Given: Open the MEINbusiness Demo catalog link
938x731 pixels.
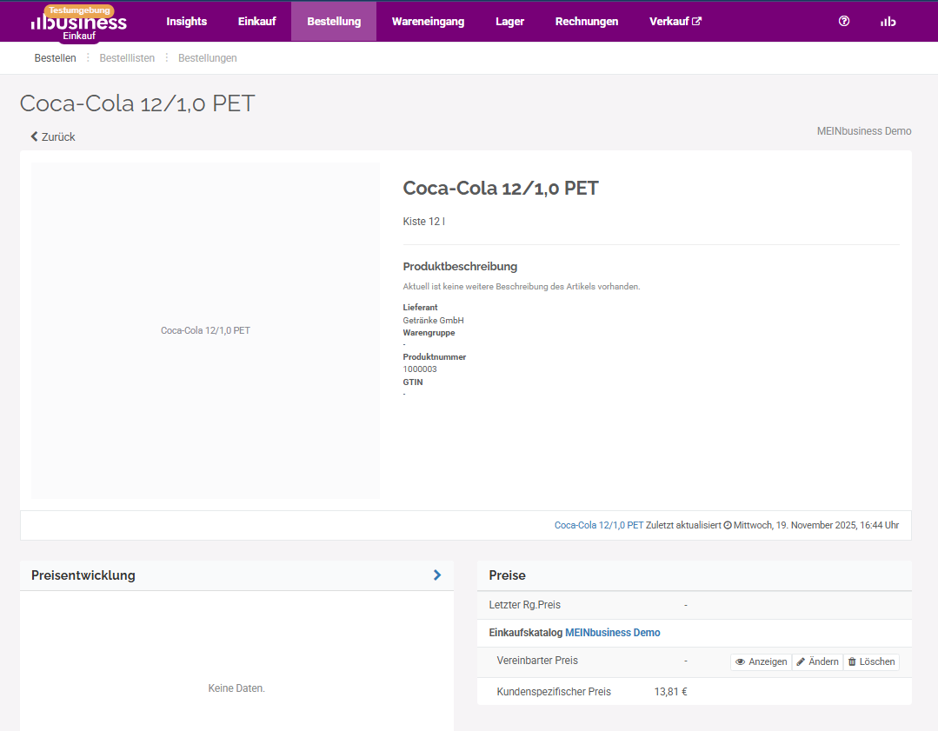Looking at the screenshot, I should pyautogui.click(x=613, y=632).
